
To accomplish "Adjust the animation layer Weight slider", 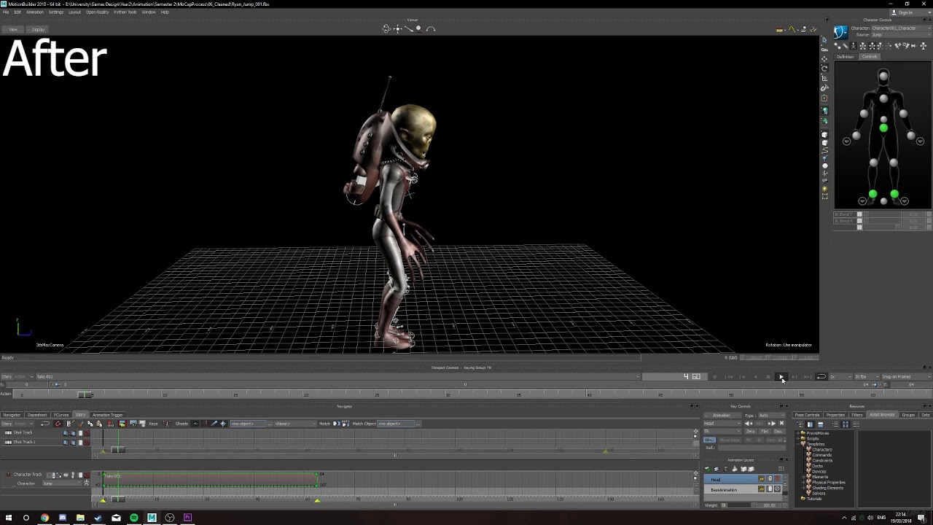I will (x=739, y=505).
